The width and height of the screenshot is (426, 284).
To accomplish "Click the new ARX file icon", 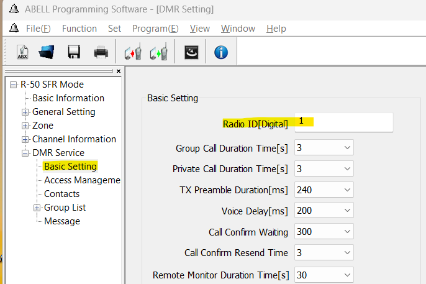I will pyautogui.click(x=22, y=52).
